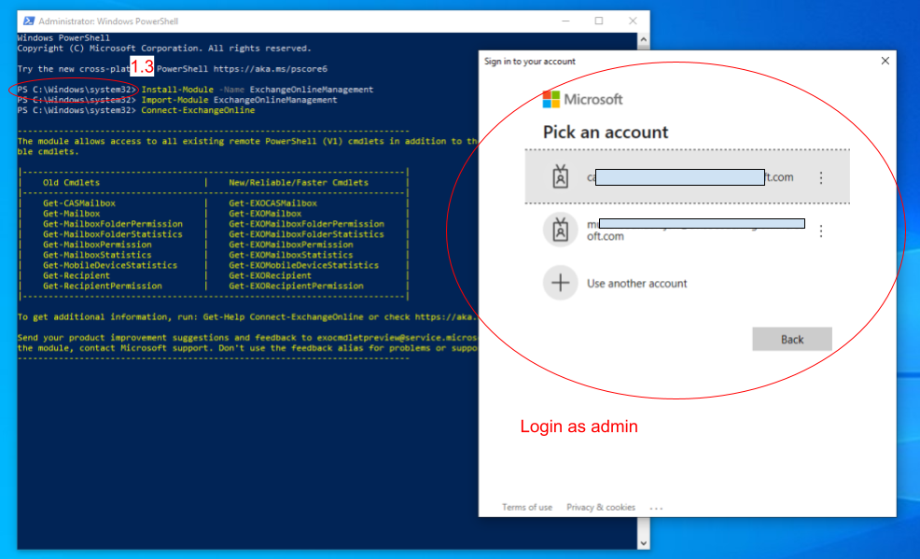
Task: Open options menu for the first account
Action: tap(821, 177)
